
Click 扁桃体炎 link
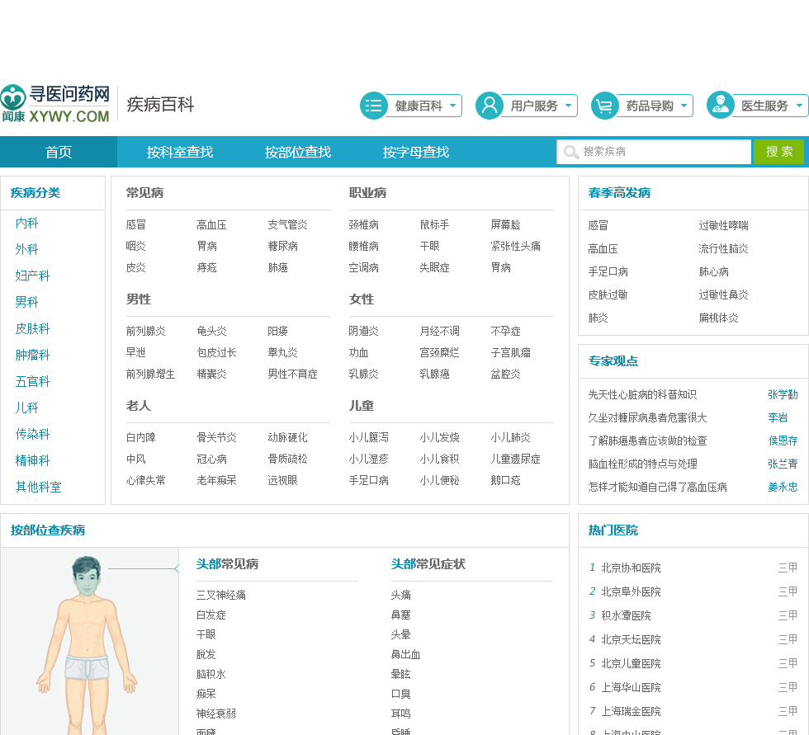(x=719, y=318)
